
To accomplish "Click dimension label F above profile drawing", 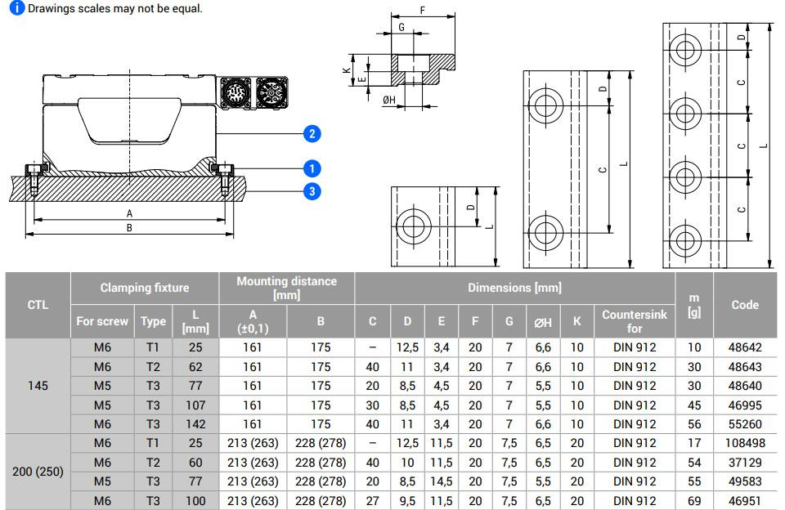I will 423,10.
